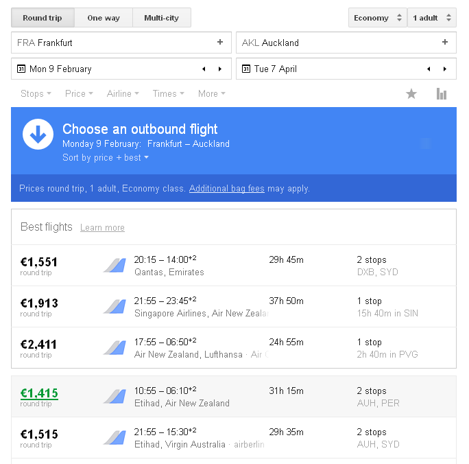The width and height of the screenshot is (469, 464).
Task: Open the 1 adult passengers dropdown
Action: click(x=431, y=18)
